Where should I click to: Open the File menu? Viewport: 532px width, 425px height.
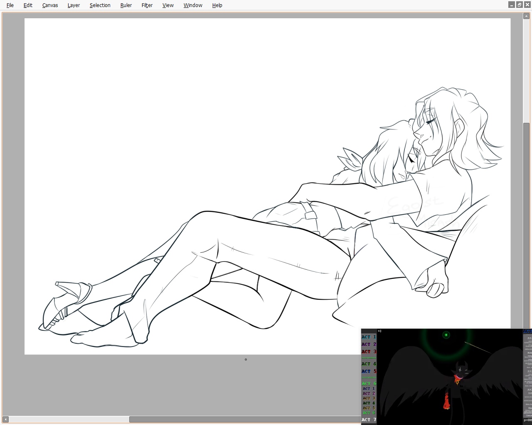[x=10, y=5]
